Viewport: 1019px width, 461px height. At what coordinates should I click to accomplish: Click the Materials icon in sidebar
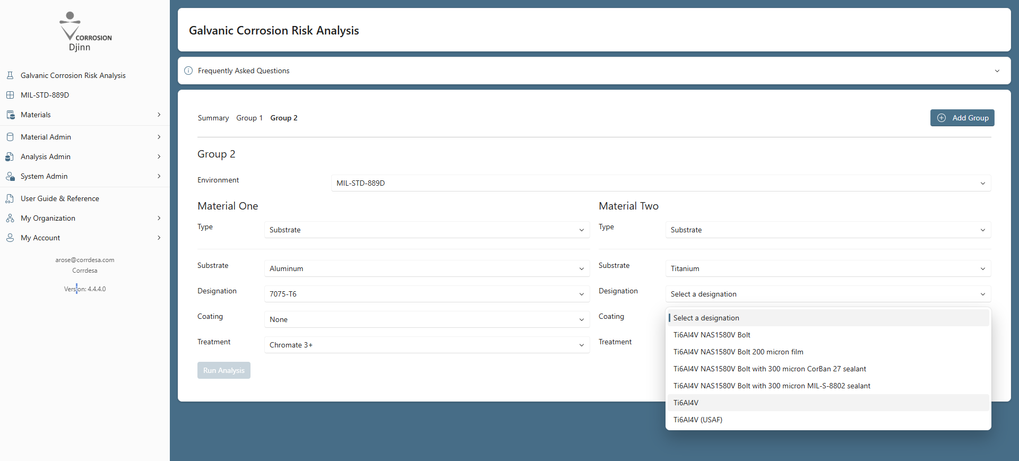(x=10, y=115)
